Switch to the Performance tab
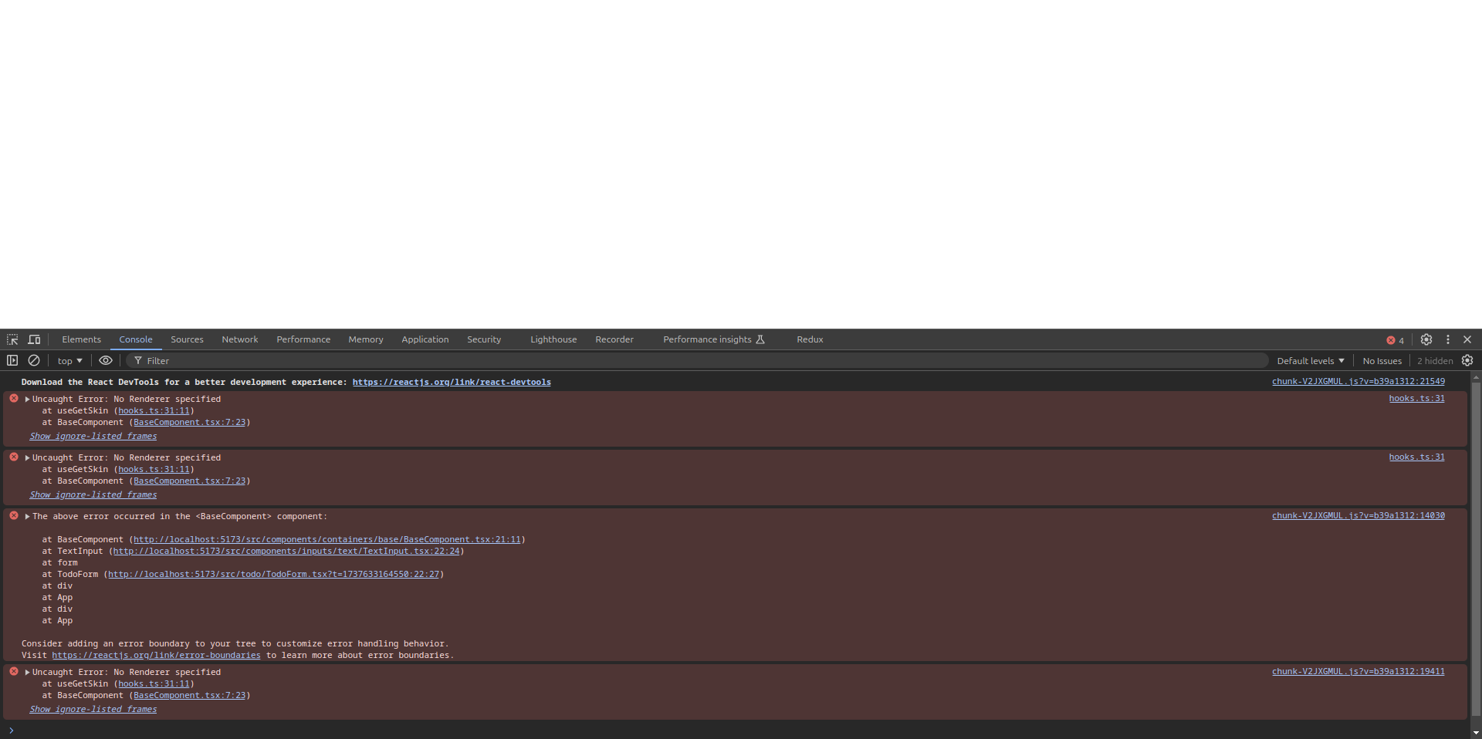The image size is (1482, 739). [303, 339]
